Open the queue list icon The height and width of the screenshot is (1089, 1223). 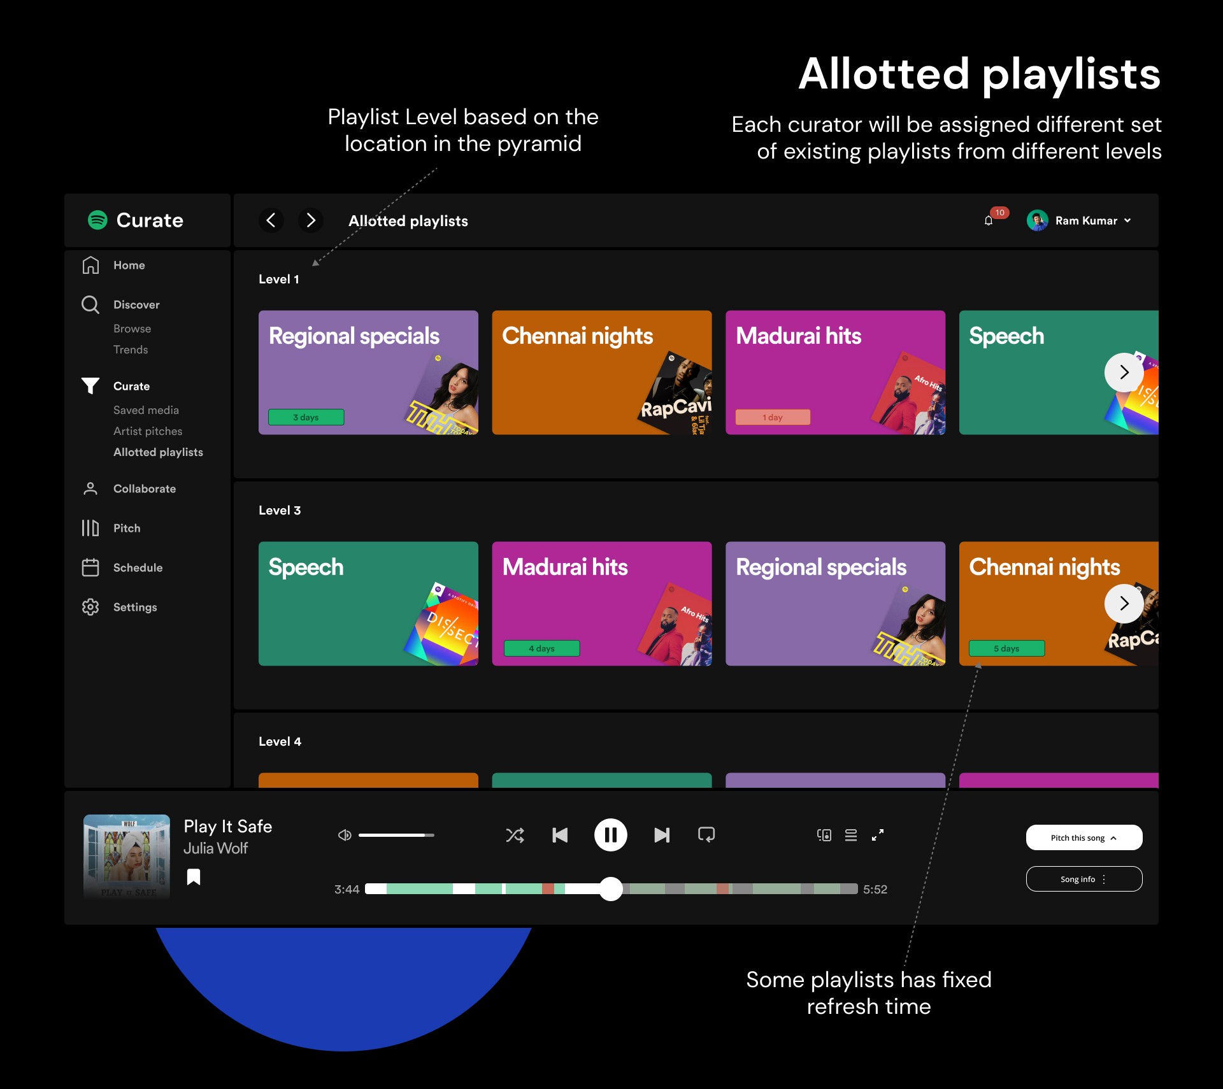851,835
